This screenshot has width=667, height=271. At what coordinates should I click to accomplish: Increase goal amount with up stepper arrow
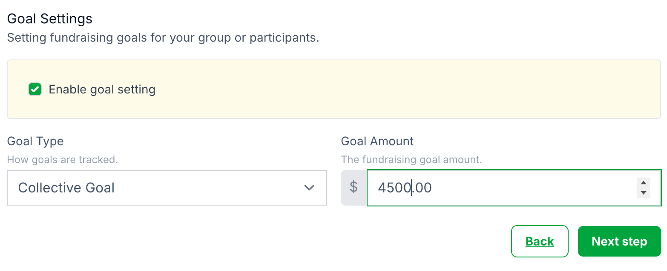click(x=644, y=183)
